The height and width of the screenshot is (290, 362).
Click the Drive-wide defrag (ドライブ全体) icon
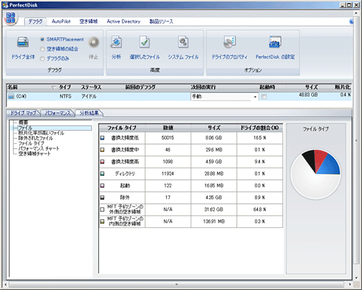pos(23,42)
